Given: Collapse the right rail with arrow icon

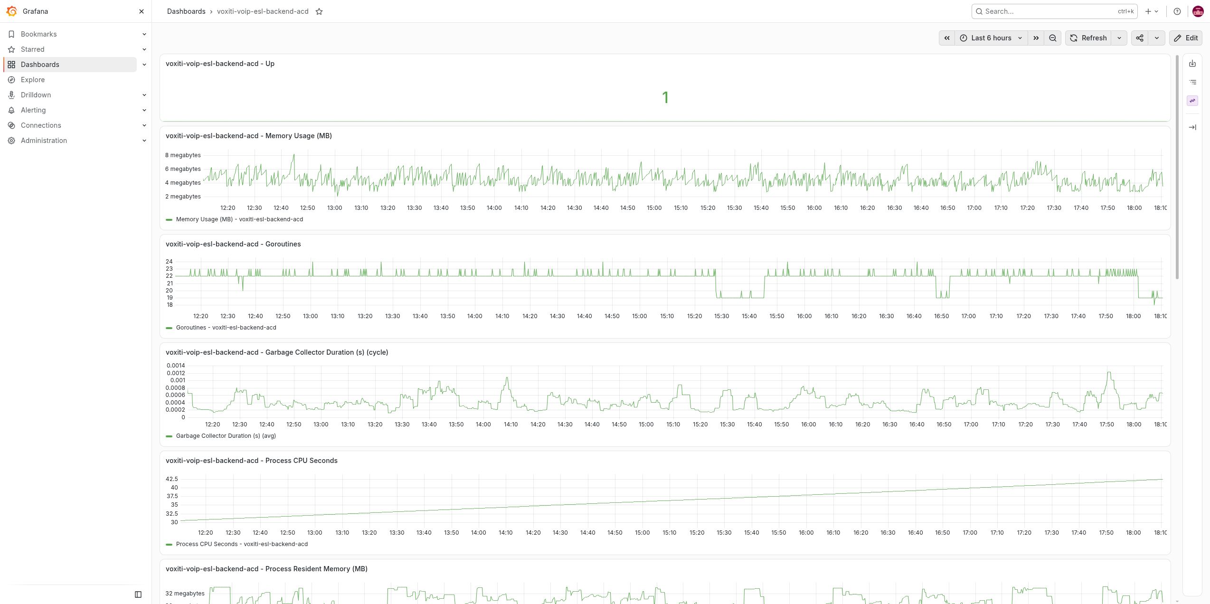Looking at the screenshot, I should tap(1192, 127).
